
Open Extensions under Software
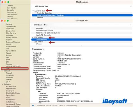(10, 95)
